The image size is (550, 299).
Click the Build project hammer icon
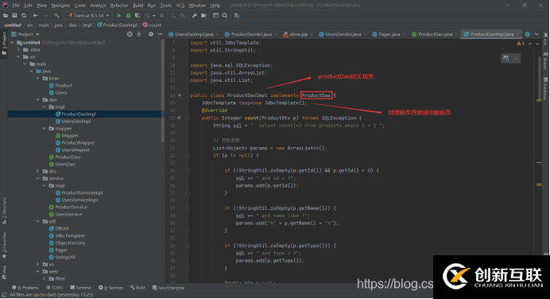coord(56,15)
